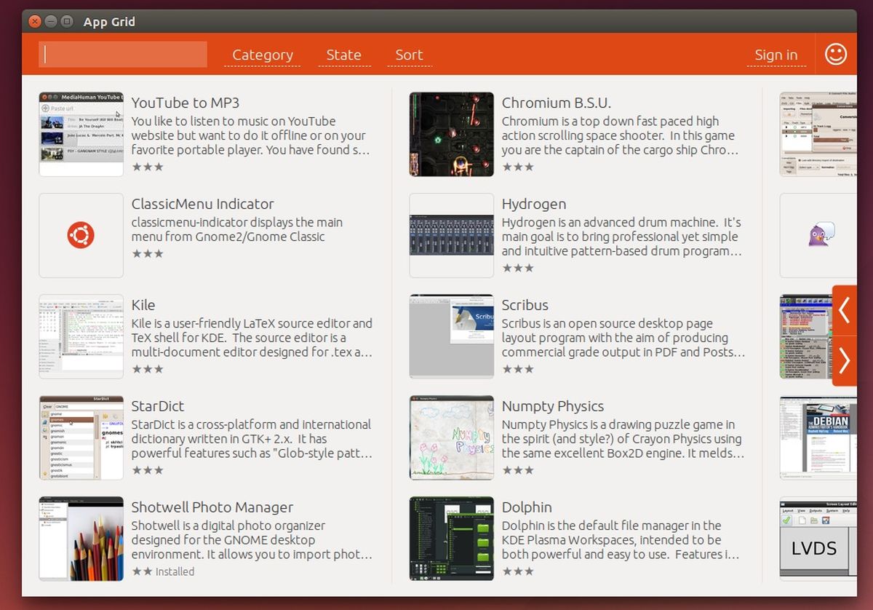The image size is (873, 610).
Task: Click the Sign in link
Action: pos(776,55)
